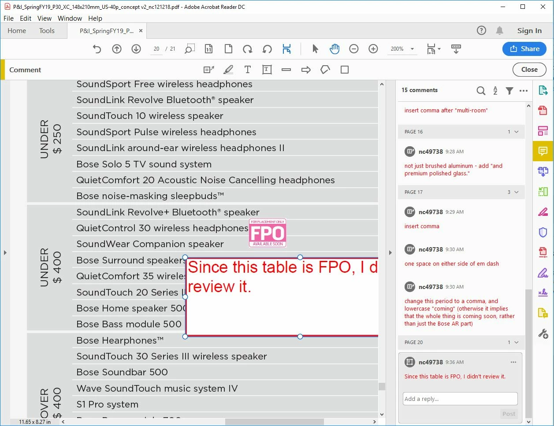Image resolution: width=554 pixels, height=426 pixels.
Task: Open the page display options dropdown
Action: (434, 49)
